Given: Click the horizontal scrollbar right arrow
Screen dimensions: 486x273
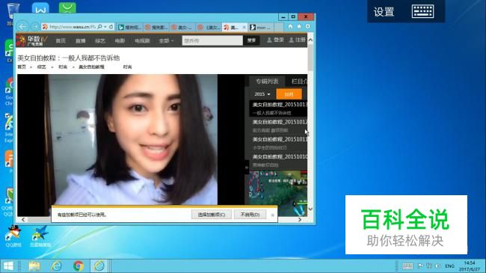Looking at the screenshot, I should (x=299, y=219).
